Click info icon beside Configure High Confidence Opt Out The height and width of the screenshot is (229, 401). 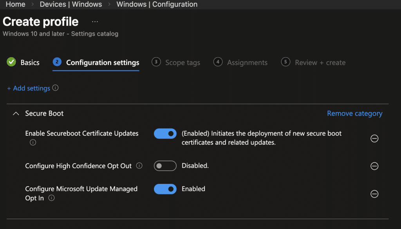(x=139, y=166)
